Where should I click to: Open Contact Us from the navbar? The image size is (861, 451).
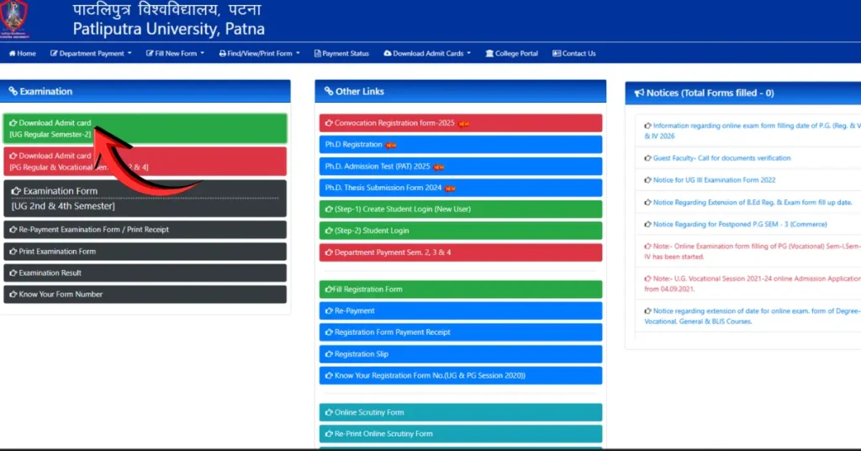click(573, 53)
